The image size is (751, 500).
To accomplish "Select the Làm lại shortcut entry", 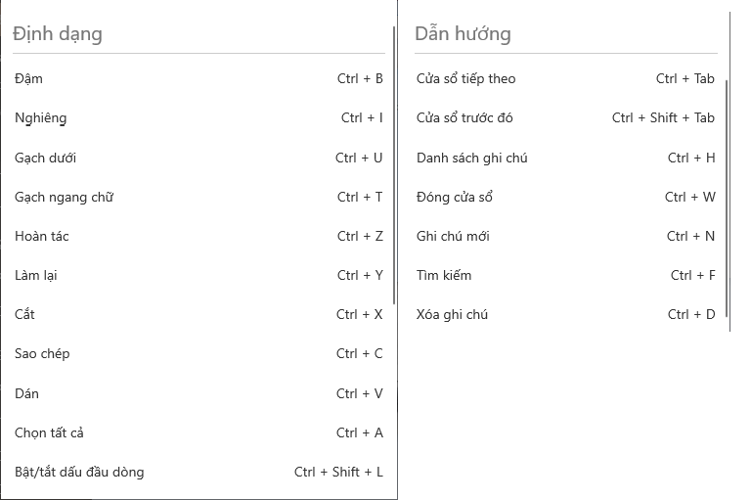I will (199, 276).
